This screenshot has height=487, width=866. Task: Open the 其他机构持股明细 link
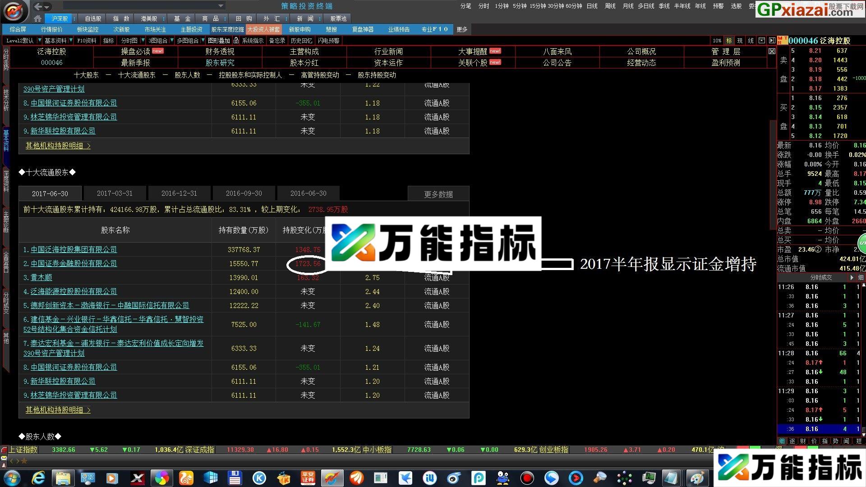click(x=54, y=410)
